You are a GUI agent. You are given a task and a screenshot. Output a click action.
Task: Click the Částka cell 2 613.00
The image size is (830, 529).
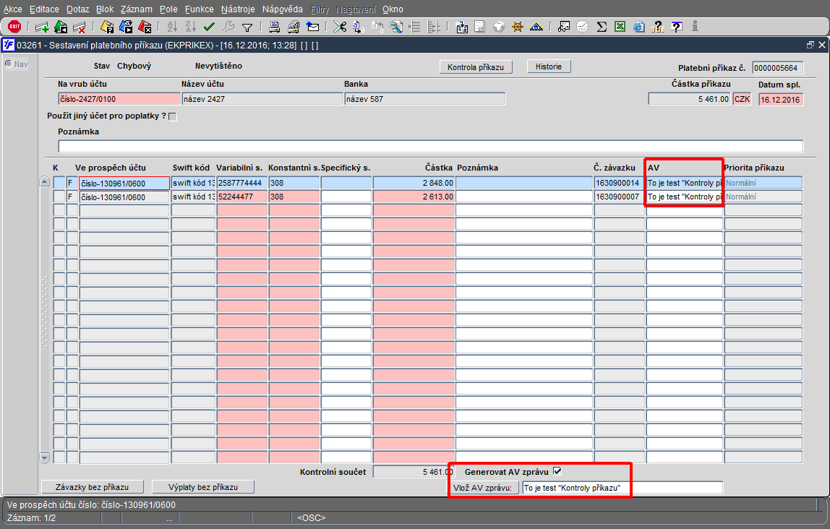(414, 197)
